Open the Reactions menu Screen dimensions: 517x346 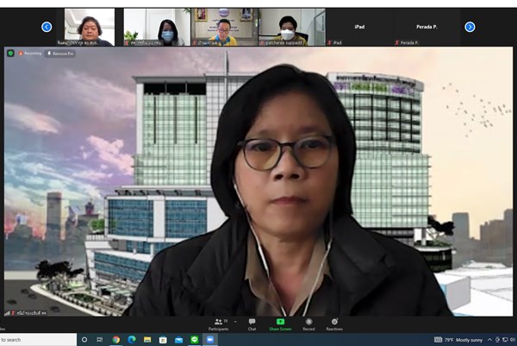pos(334,324)
